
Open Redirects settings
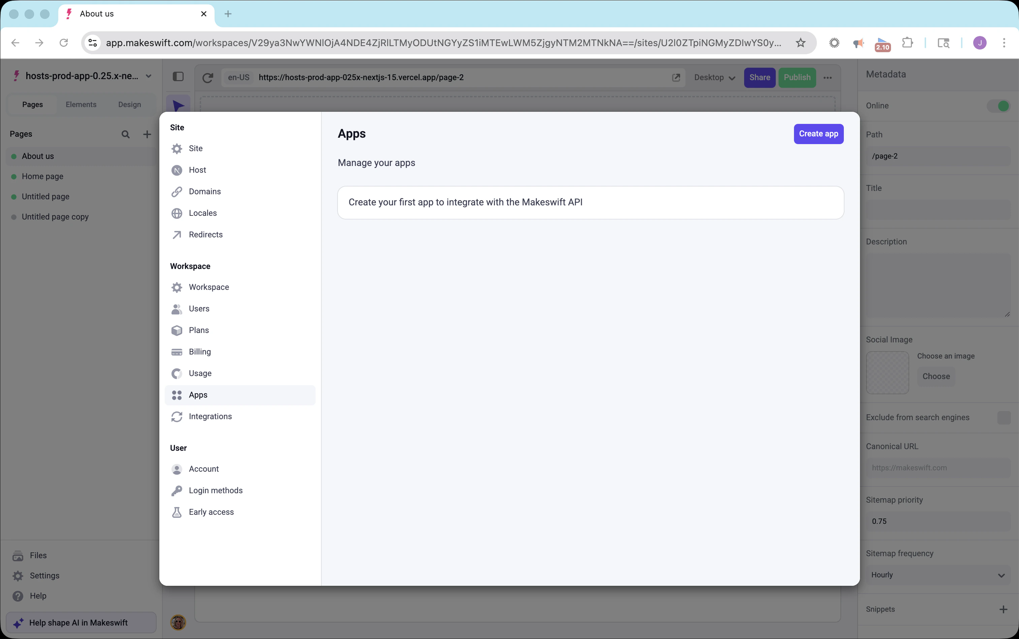pos(205,235)
